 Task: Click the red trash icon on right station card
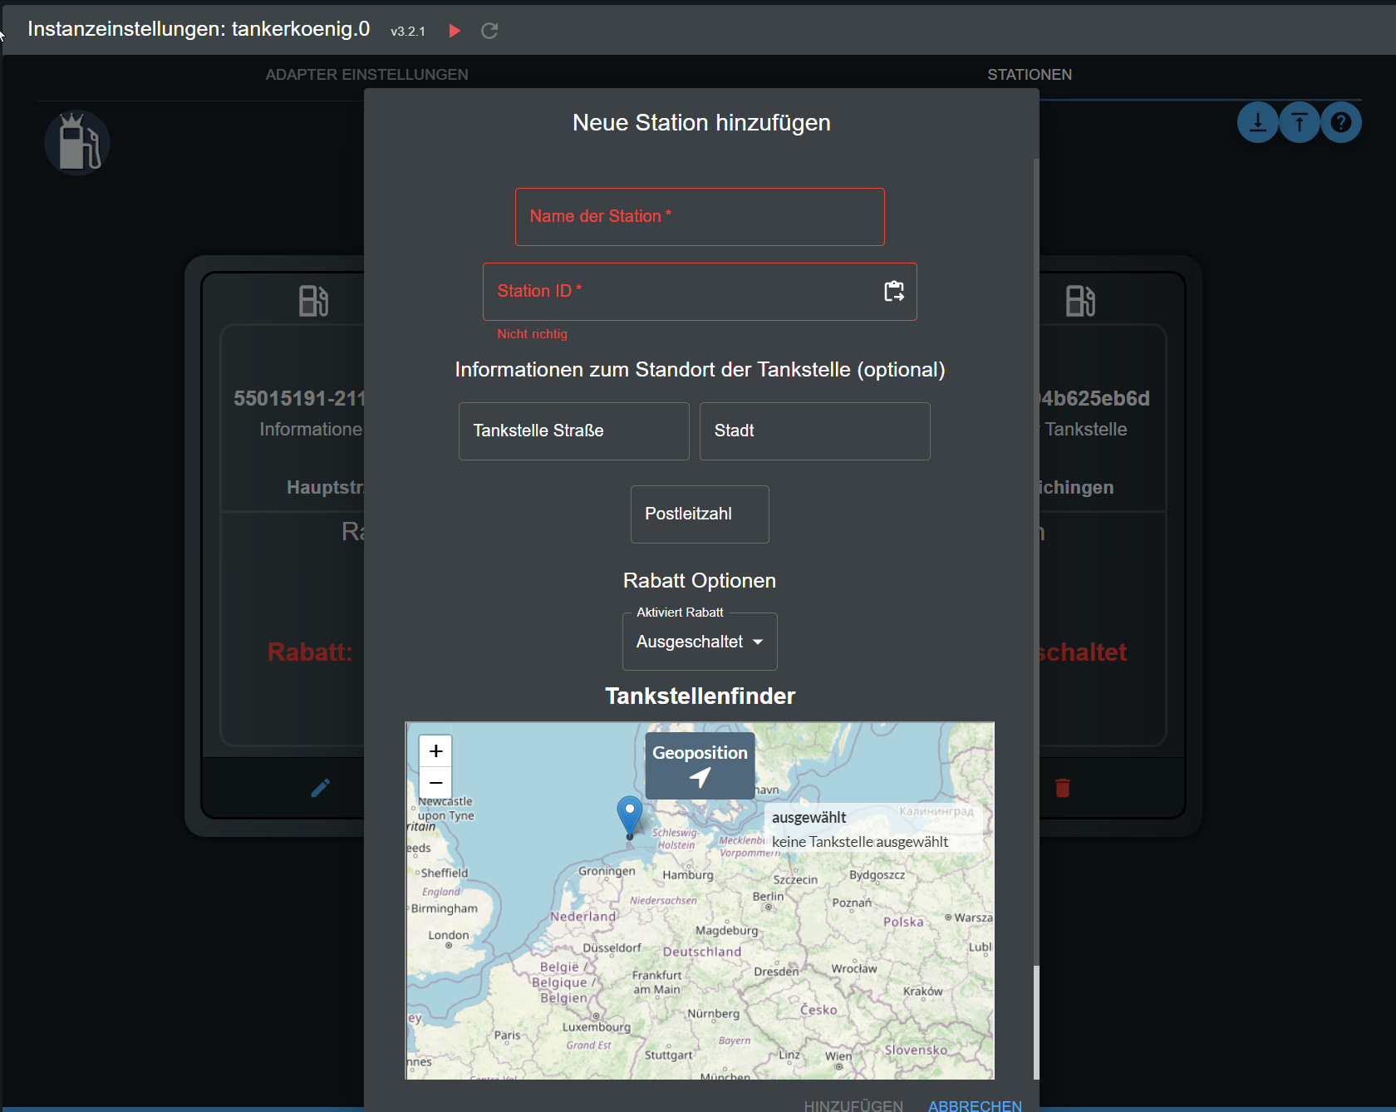tap(1063, 788)
